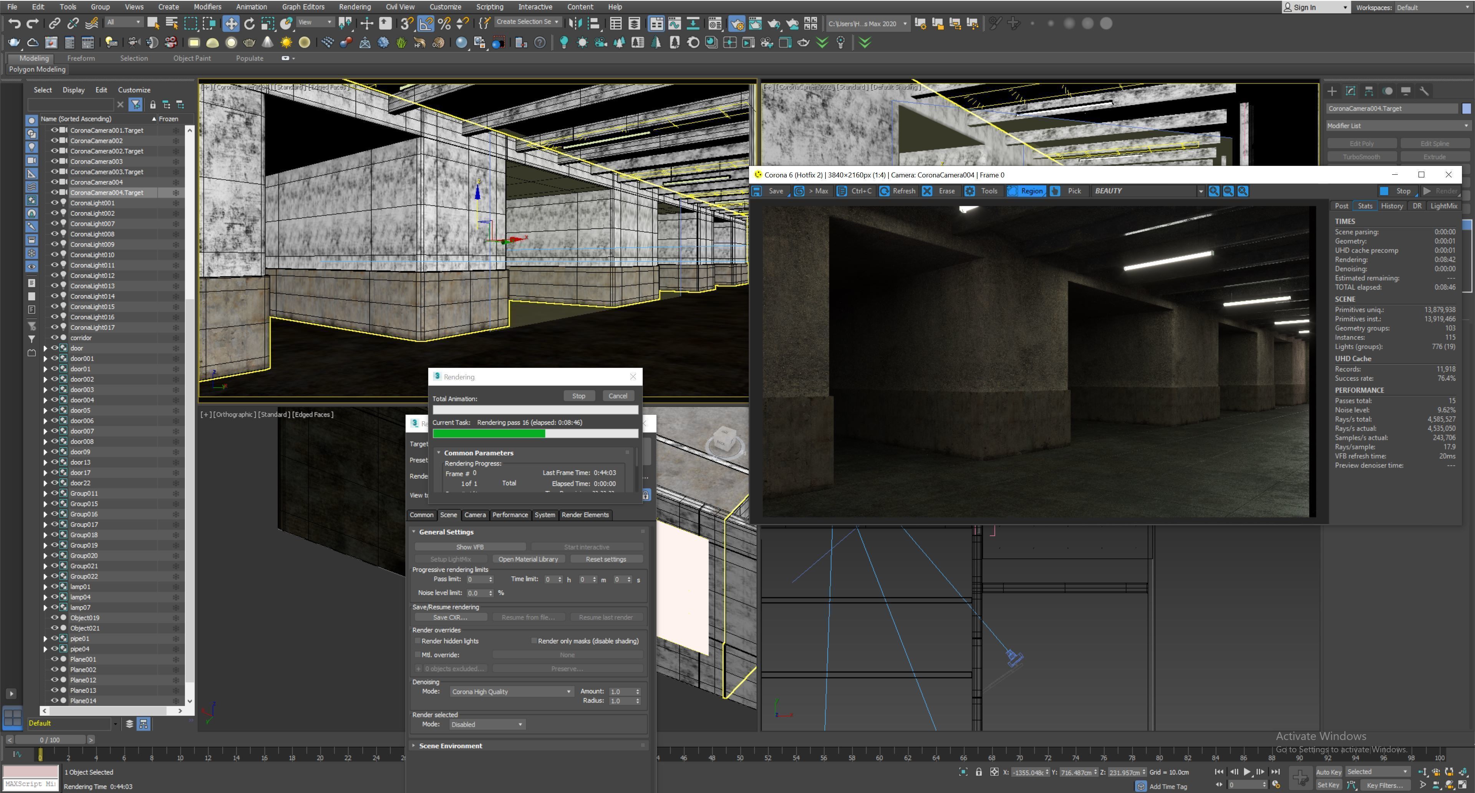1475x793 pixels.
Task: Expand the door001 tree node
Action: (45, 358)
